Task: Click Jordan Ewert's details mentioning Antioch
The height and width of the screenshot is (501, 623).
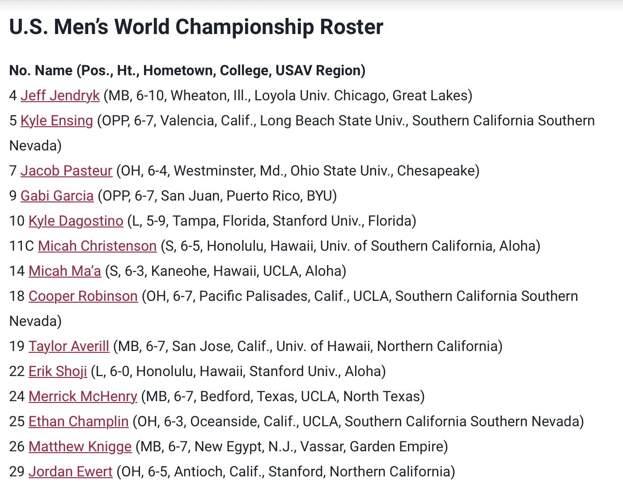Action: [286, 471]
